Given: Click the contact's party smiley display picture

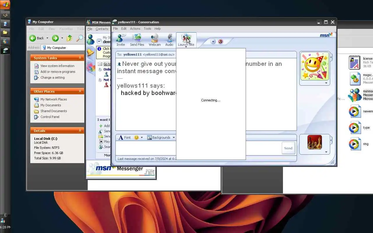Looking at the screenshot, I should tap(314, 66).
